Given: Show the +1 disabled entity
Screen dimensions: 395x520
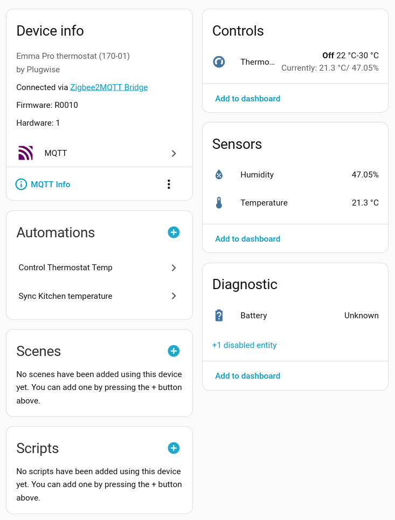Looking at the screenshot, I should click(245, 345).
